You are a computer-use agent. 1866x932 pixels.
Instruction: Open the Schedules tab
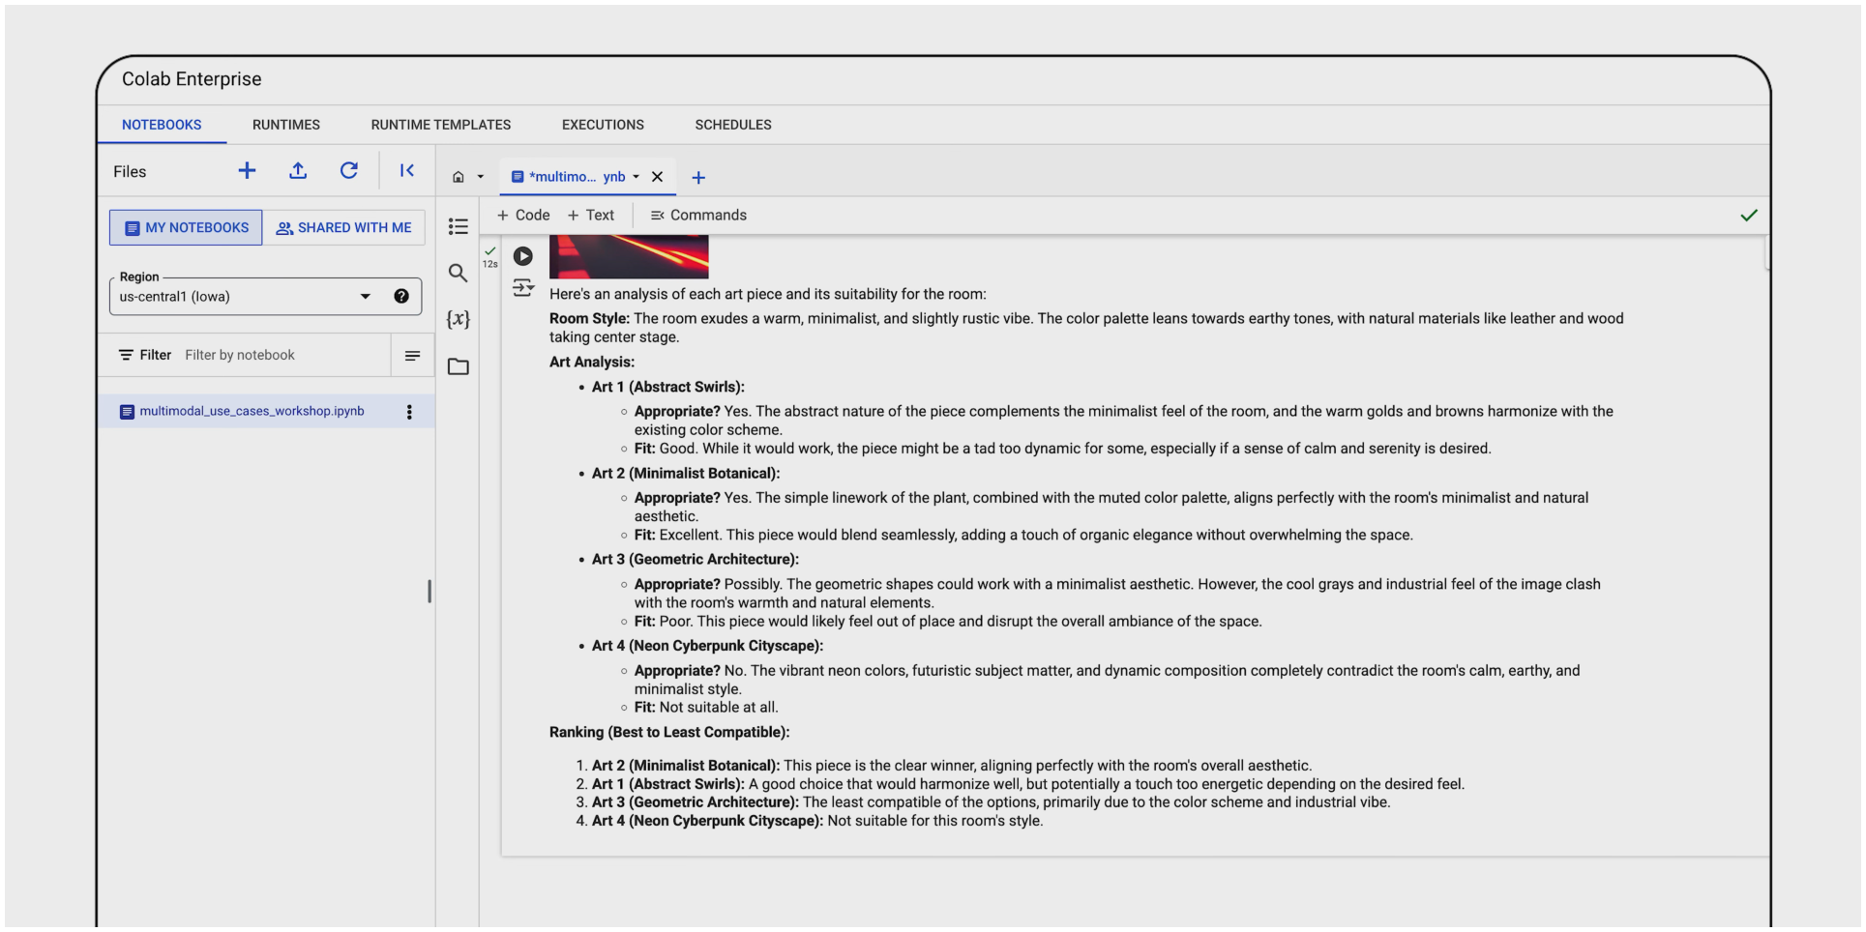pos(732,125)
